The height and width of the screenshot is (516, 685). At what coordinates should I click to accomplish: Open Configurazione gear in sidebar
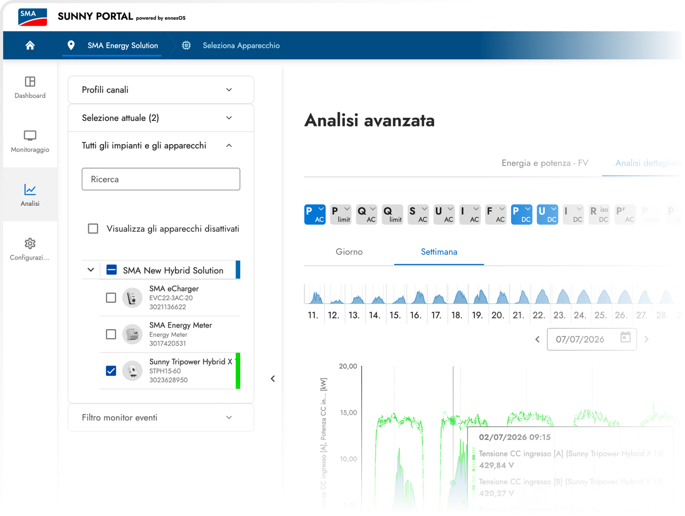[x=30, y=249]
